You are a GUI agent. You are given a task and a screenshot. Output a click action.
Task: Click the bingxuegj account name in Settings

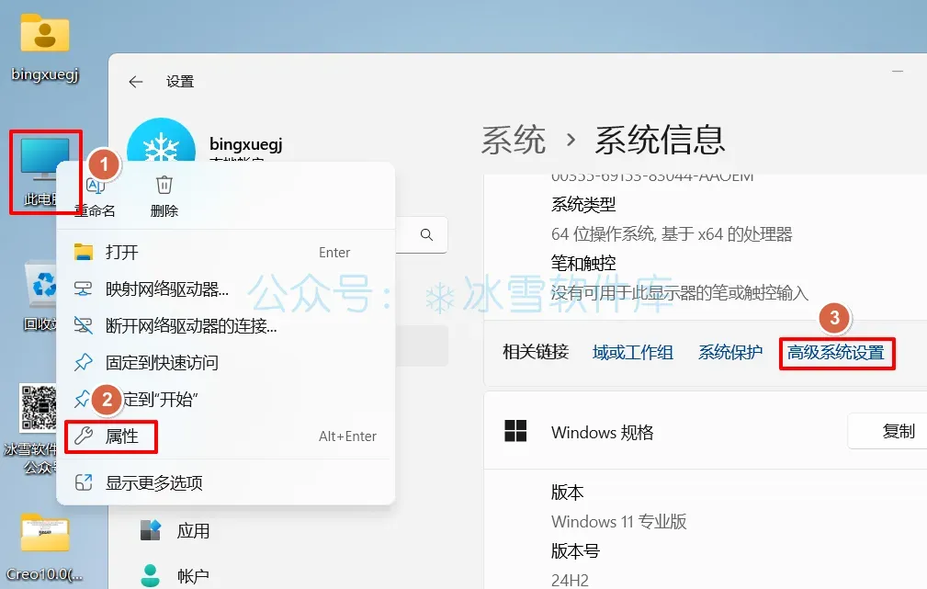(246, 143)
